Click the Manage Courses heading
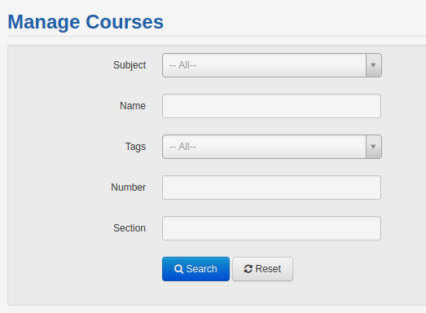426x313 pixels. (x=86, y=22)
